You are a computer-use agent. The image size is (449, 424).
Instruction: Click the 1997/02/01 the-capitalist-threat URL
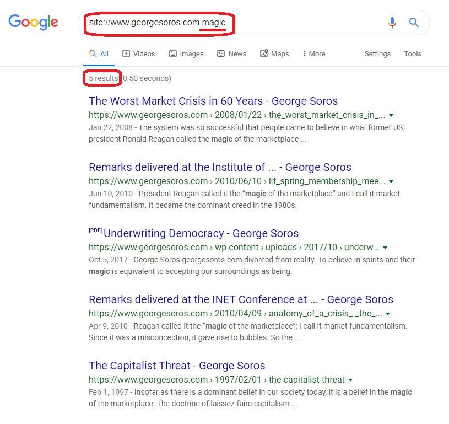217,380
